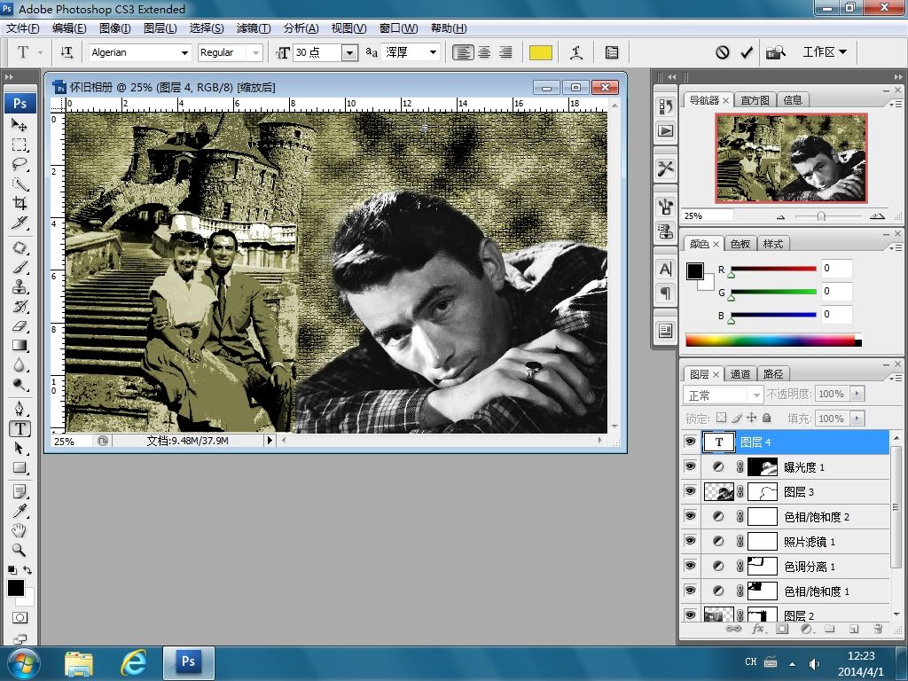Open the font style Regular dropdown

coord(255,52)
